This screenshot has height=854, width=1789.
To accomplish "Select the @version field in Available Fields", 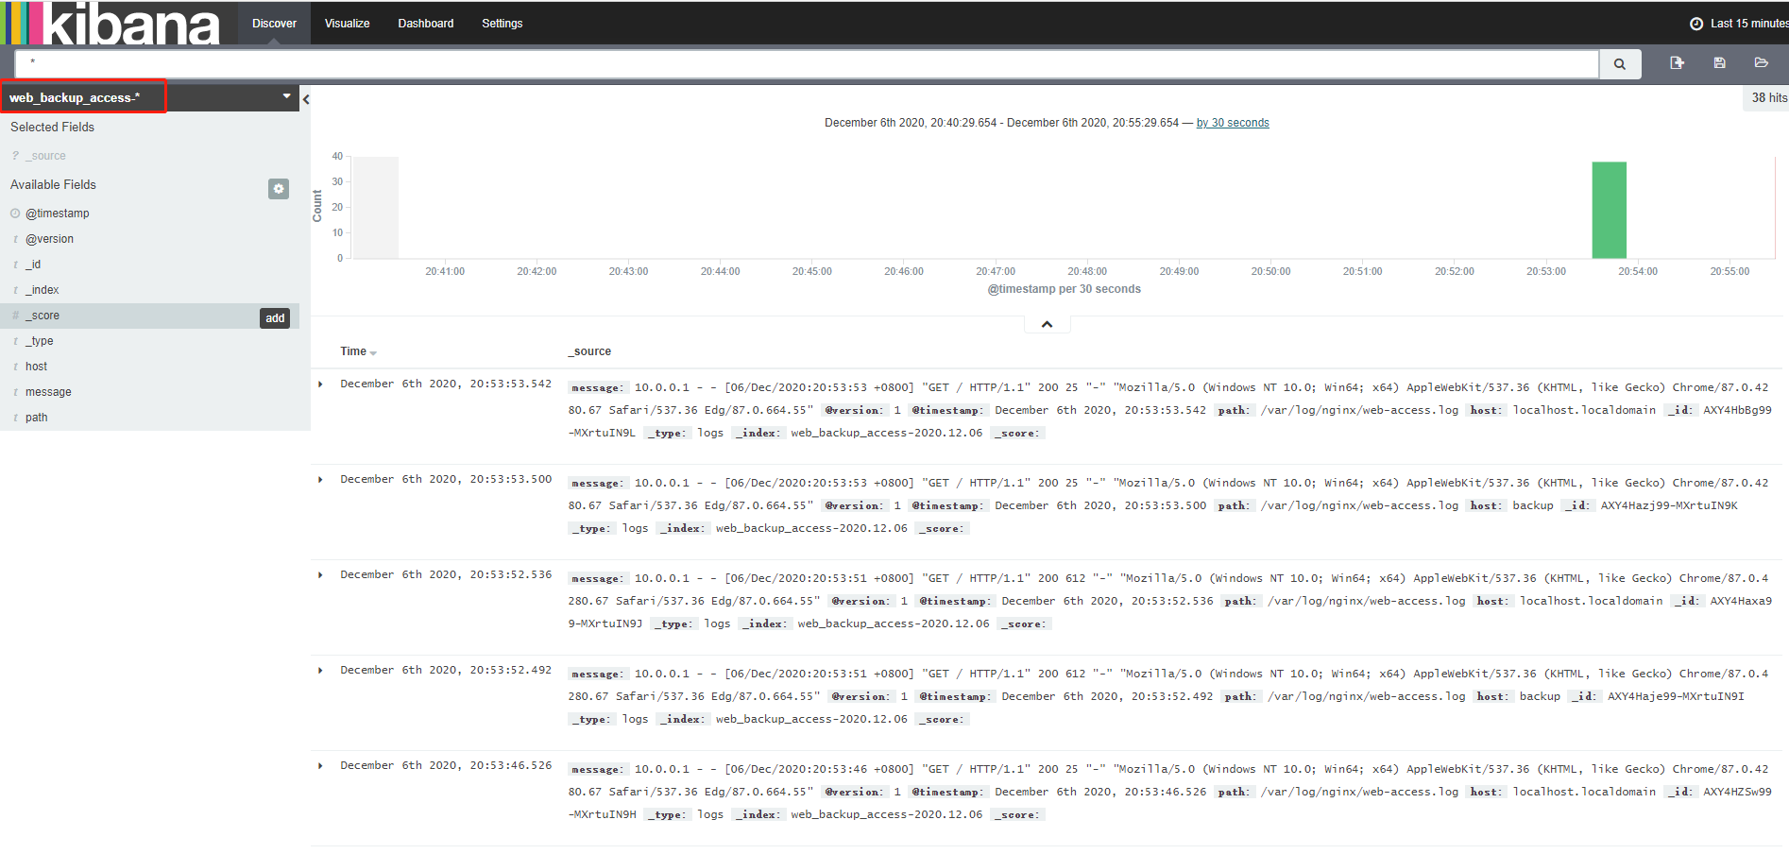I will [x=49, y=239].
